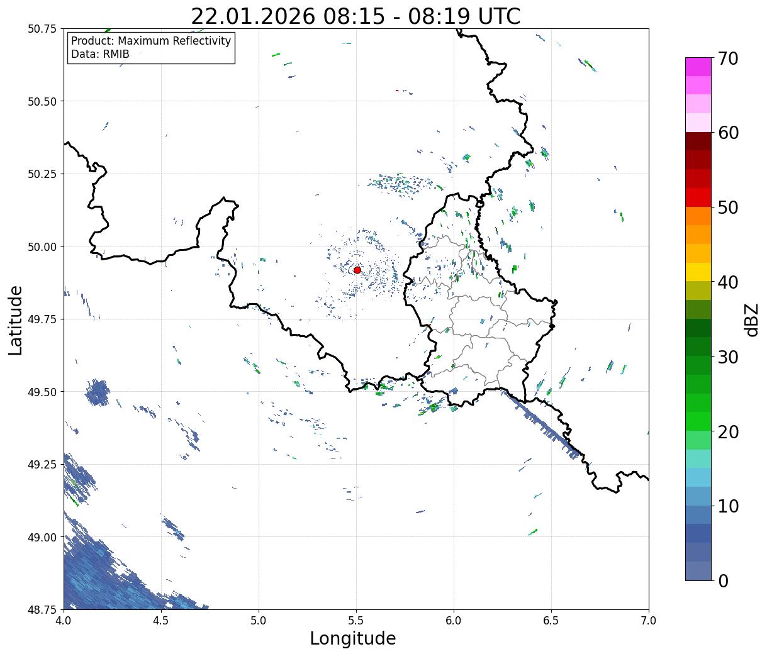This screenshot has height=654, width=767.
Task: Click the 'Latitude' axis label
Action: [16, 319]
